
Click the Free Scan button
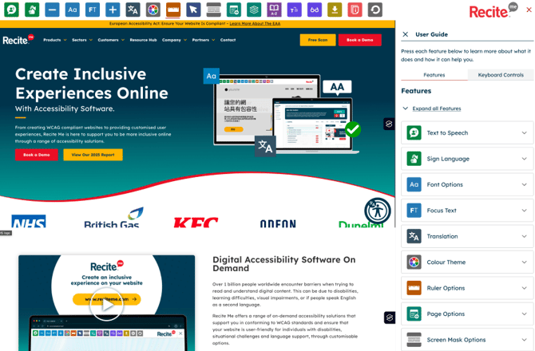click(x=317, y=40)
